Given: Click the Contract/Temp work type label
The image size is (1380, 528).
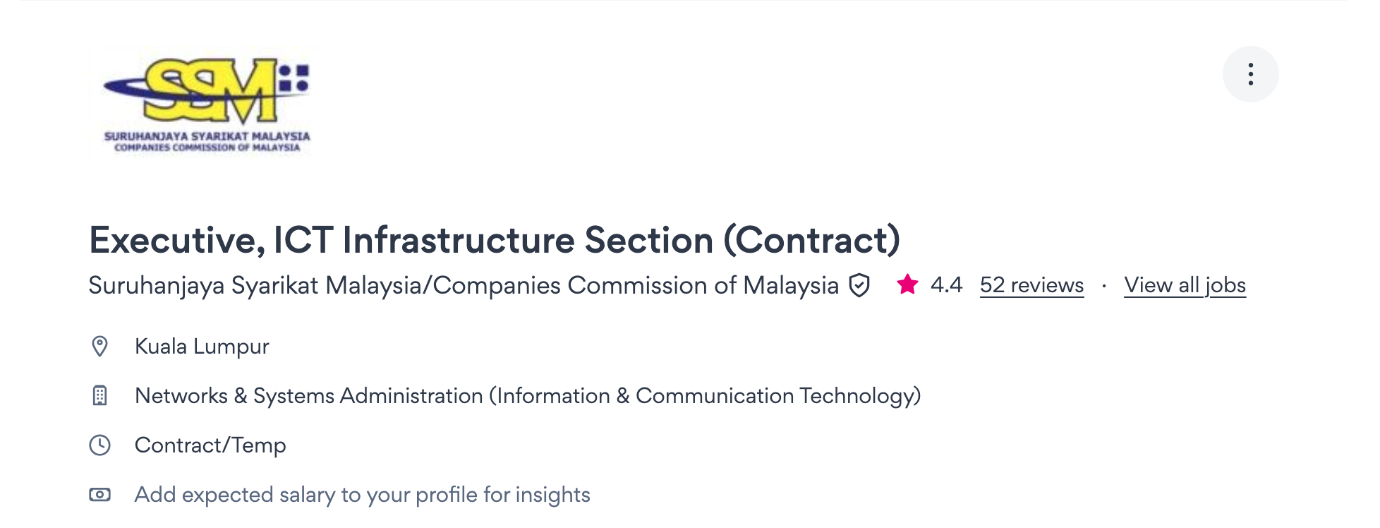Looking at the screenshot, I should pos(210,445).
